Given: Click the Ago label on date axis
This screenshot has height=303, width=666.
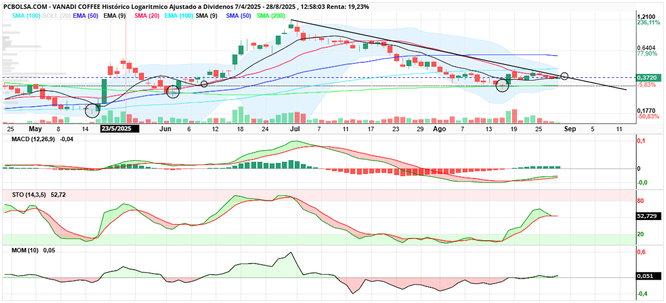Looking at the screenshot, I should point(439,128).
